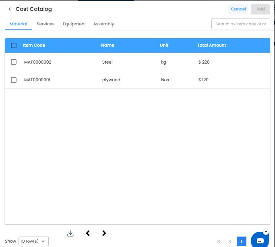
Task: Click the Cancel button
Action: click(238, 9)
